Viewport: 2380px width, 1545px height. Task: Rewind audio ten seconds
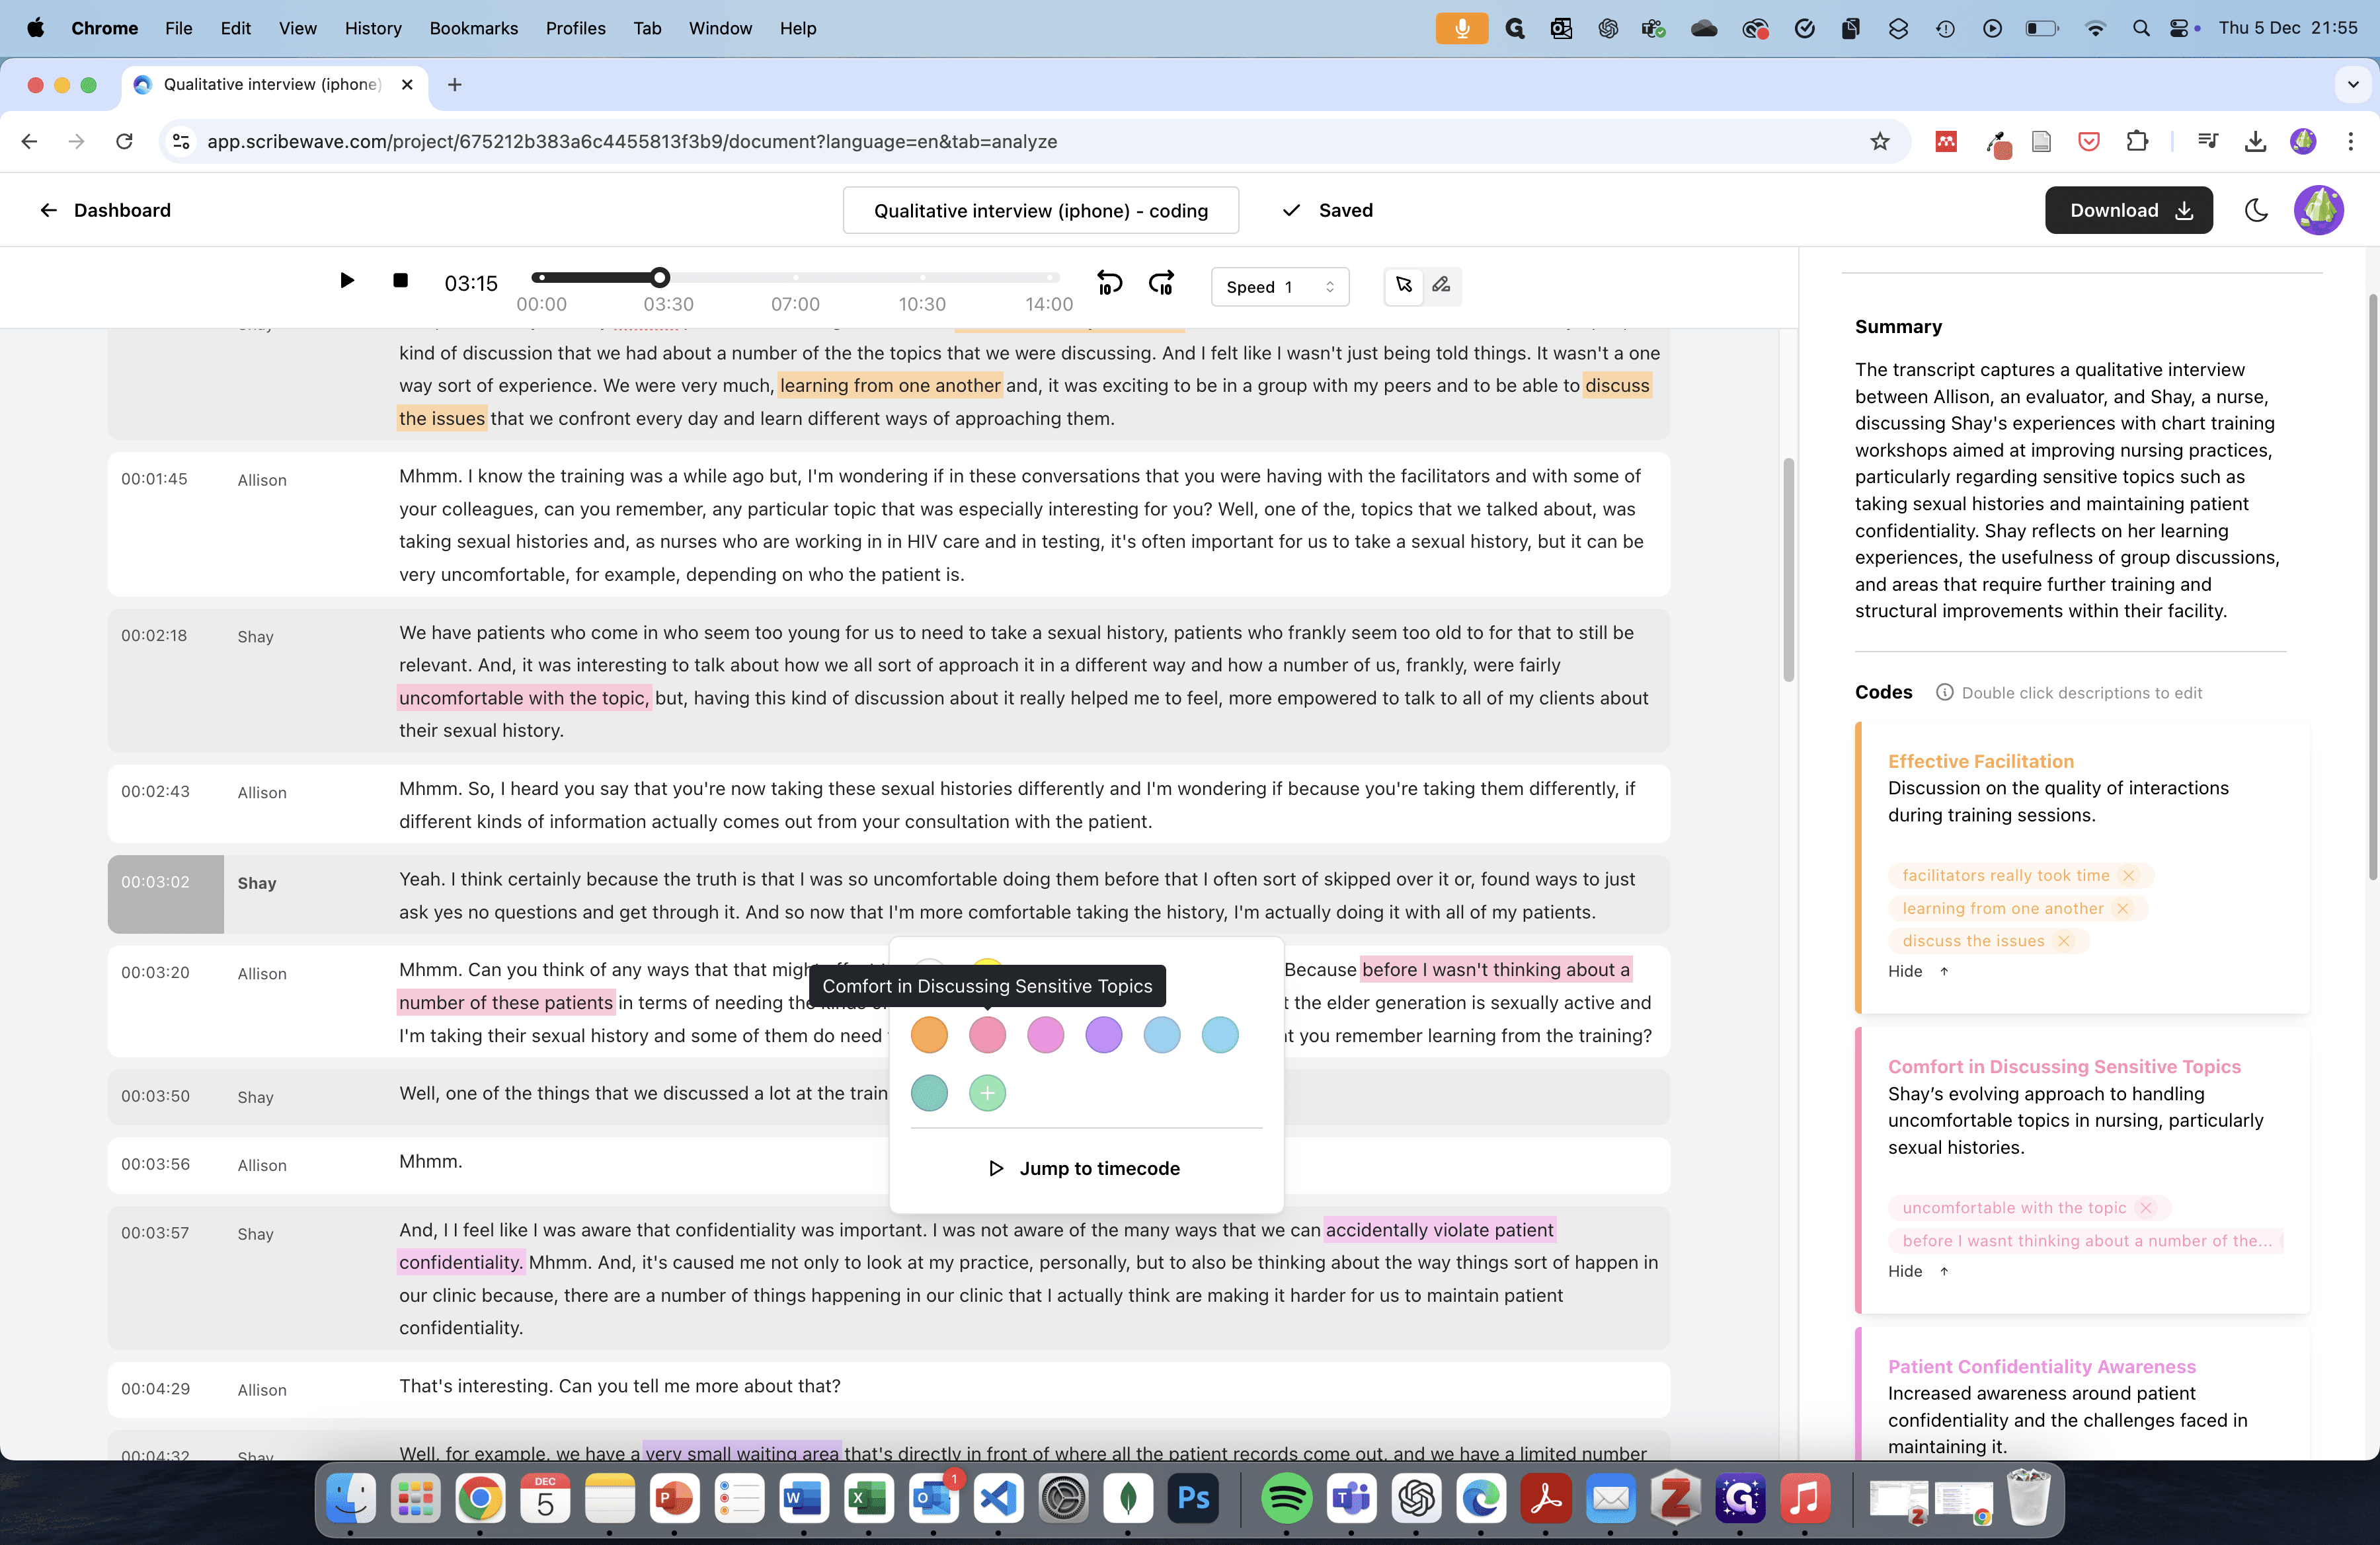click(1109, 283)
